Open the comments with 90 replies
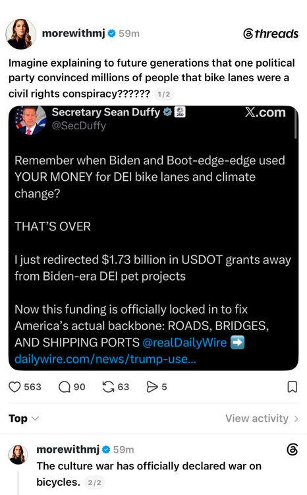 (65, 387)
